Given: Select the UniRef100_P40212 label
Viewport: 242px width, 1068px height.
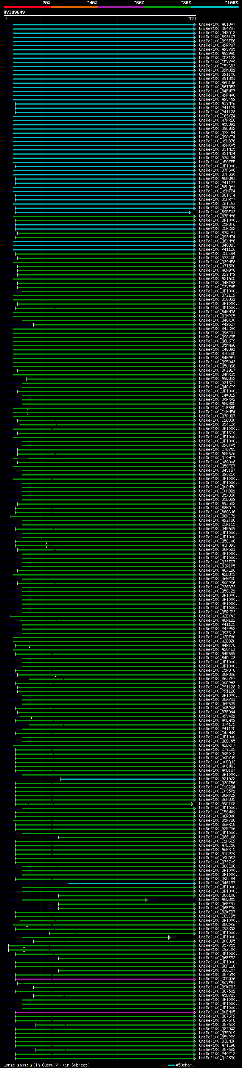Looking at the screenshot, I should click(217, 1054).
